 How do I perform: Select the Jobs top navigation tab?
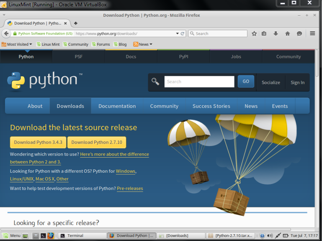[236, 57]
